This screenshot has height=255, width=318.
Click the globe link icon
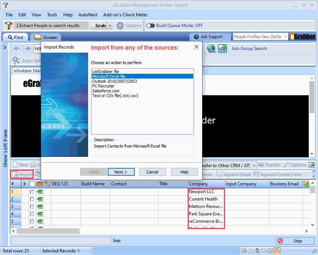tap(211, 49)
